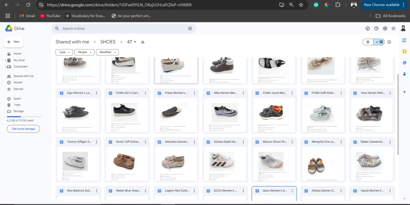Open Chrome zoom magnifier icon in address bar
Image resolution: width=410 pixels, height=205 pixels.
point(291,5)
